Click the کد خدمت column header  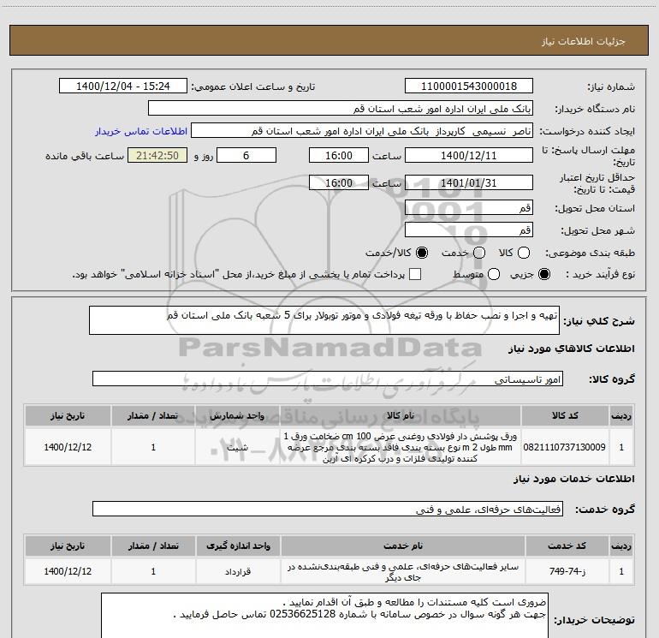coord(567,546)
